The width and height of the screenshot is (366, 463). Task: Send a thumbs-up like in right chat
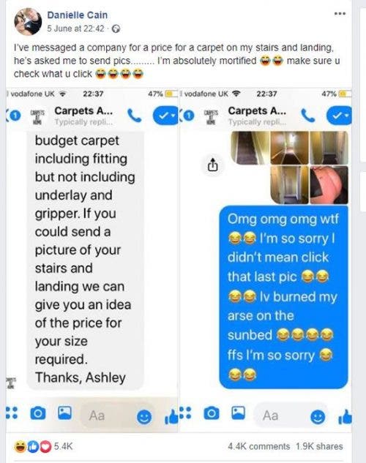click(345, 417)
